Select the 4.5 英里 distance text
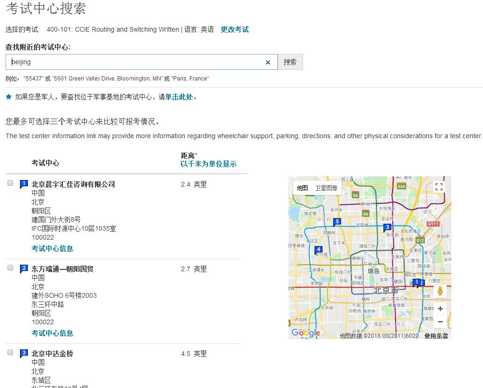Image resolution: width=483 pixels, height=388 pixels. [194, 354]
